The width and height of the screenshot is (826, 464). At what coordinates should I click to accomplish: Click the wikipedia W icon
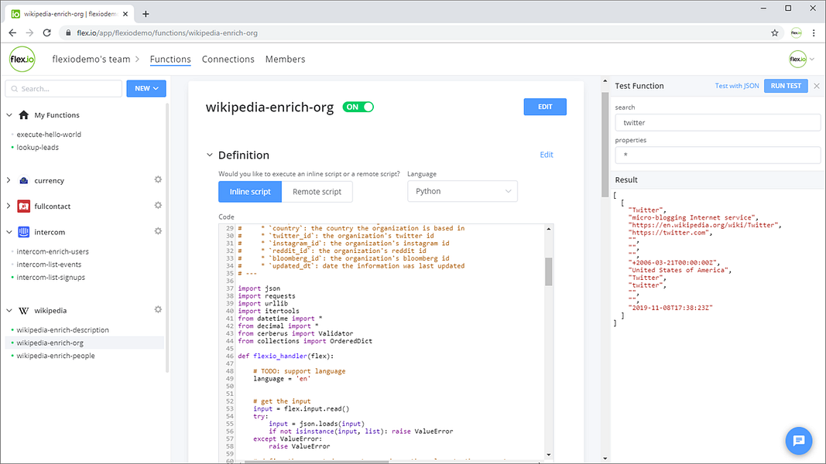pos(24,311)
